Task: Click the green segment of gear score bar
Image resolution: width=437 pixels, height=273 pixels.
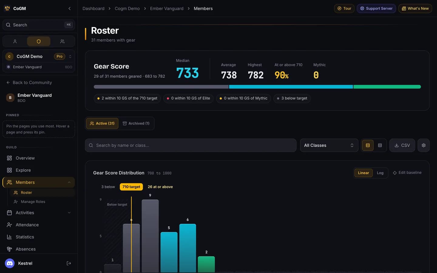Action: (x=387, y=87)
